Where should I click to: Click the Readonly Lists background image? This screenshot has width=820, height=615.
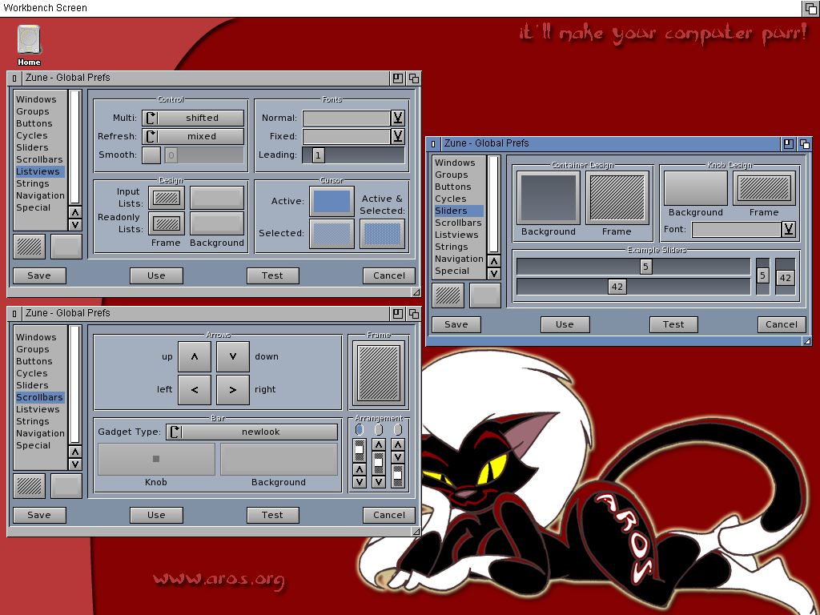tap(217, 223)
